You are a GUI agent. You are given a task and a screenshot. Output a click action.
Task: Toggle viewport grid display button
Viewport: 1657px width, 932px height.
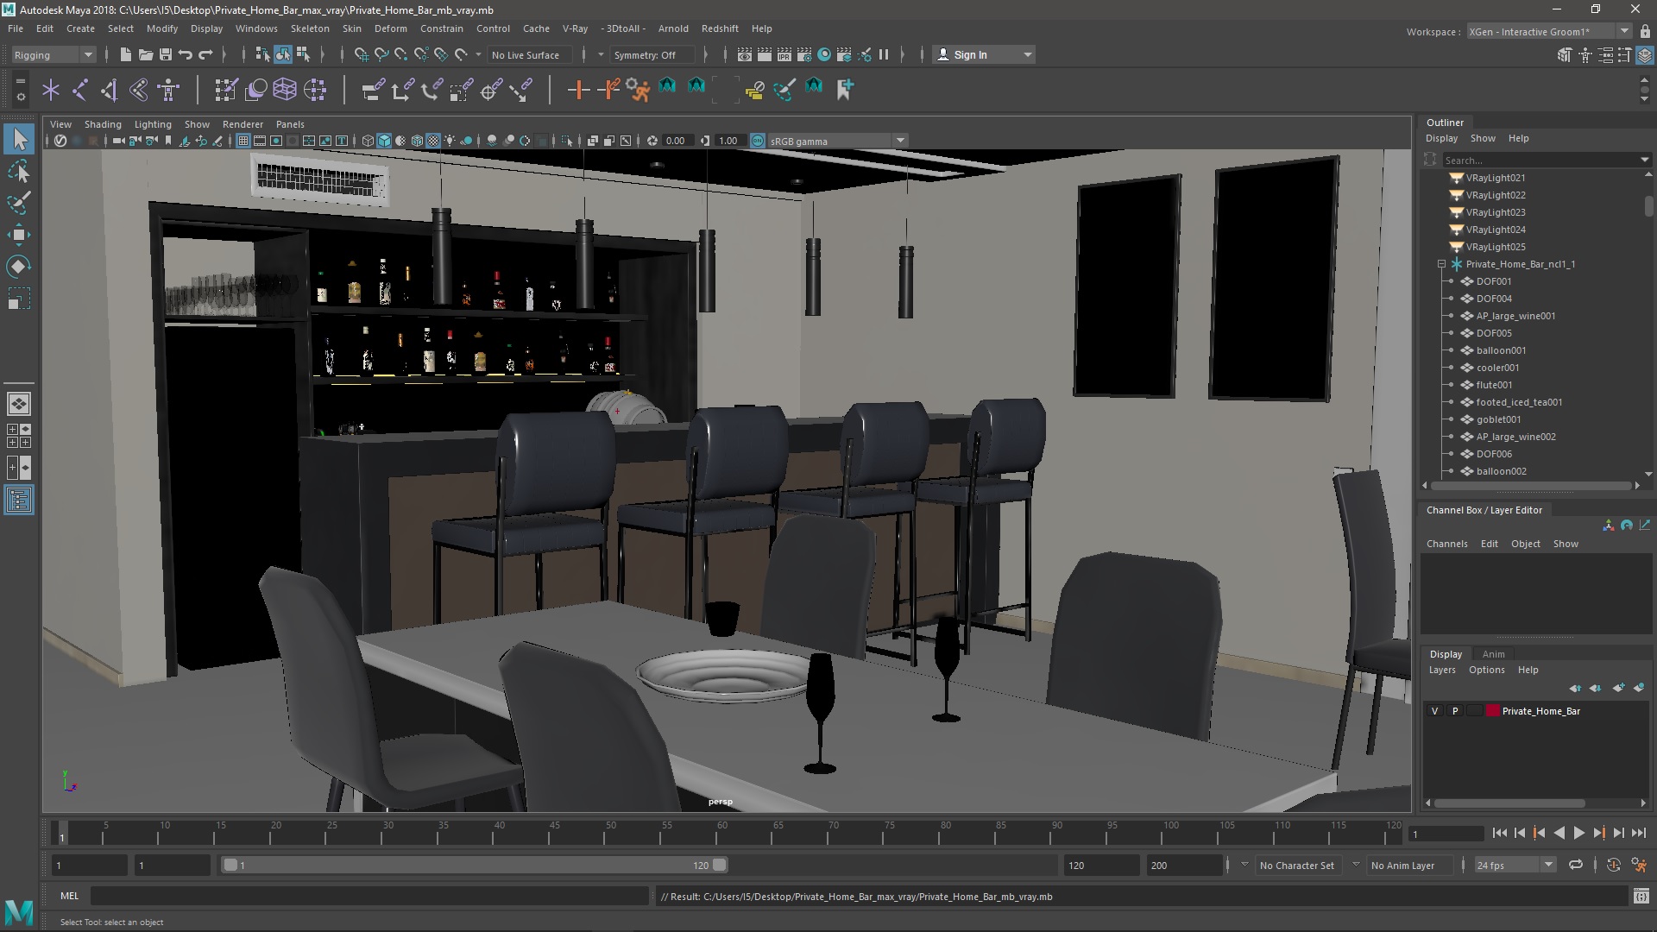[243, 141]
